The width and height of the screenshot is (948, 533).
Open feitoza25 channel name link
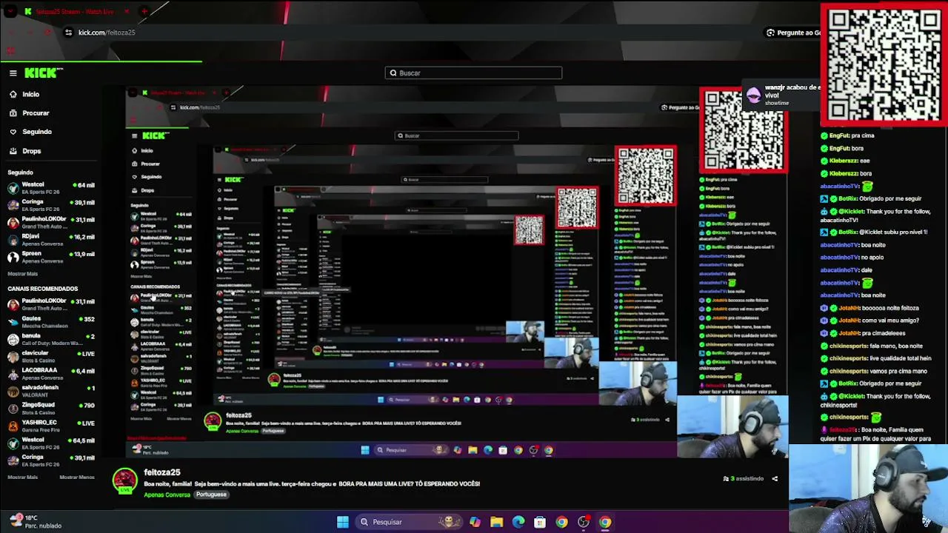(162, 472)
